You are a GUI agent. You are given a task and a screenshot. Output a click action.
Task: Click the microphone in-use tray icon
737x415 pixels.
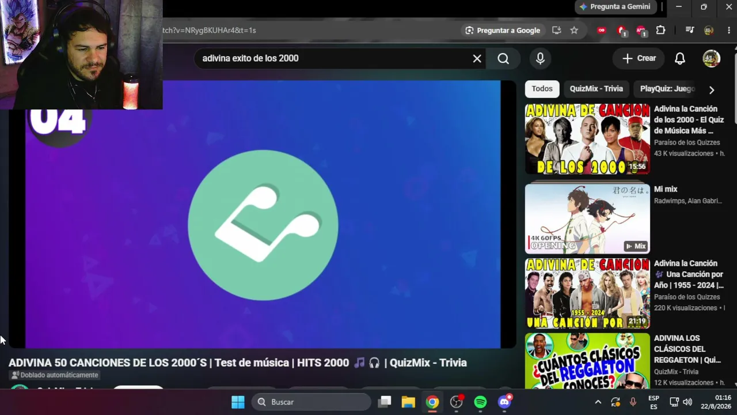click(x=633, y=402)
